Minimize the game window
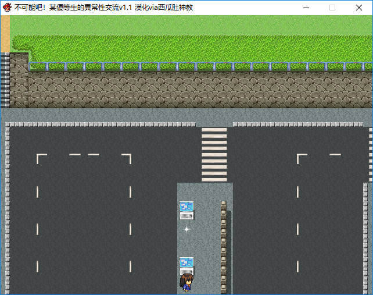This screenshot has width=373, height=295. pos(305,8)
